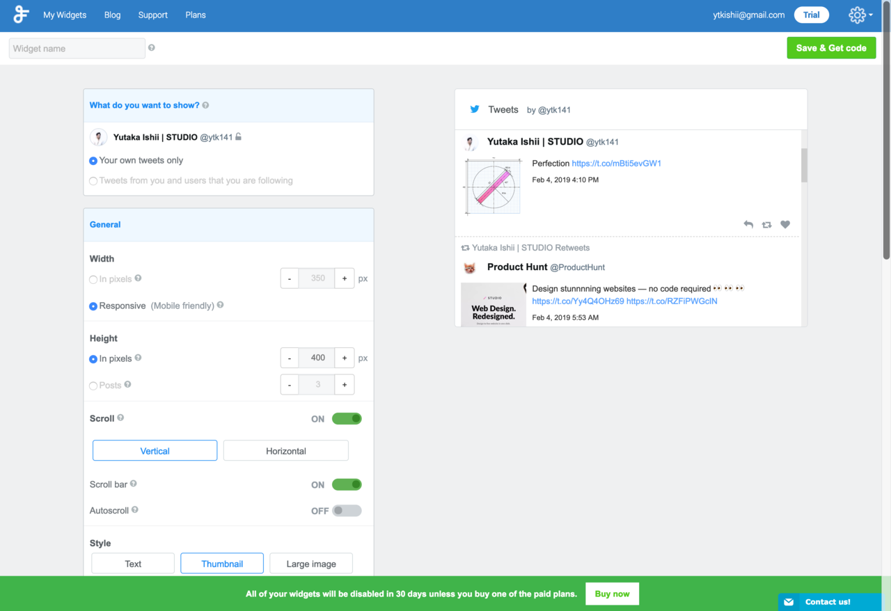
Task: Click the envelope icon in Contact us
Action: pyautogui.click(x=789, y=602)
